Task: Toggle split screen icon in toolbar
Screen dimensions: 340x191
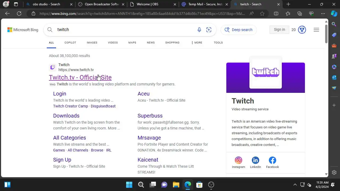Action: 276,14
